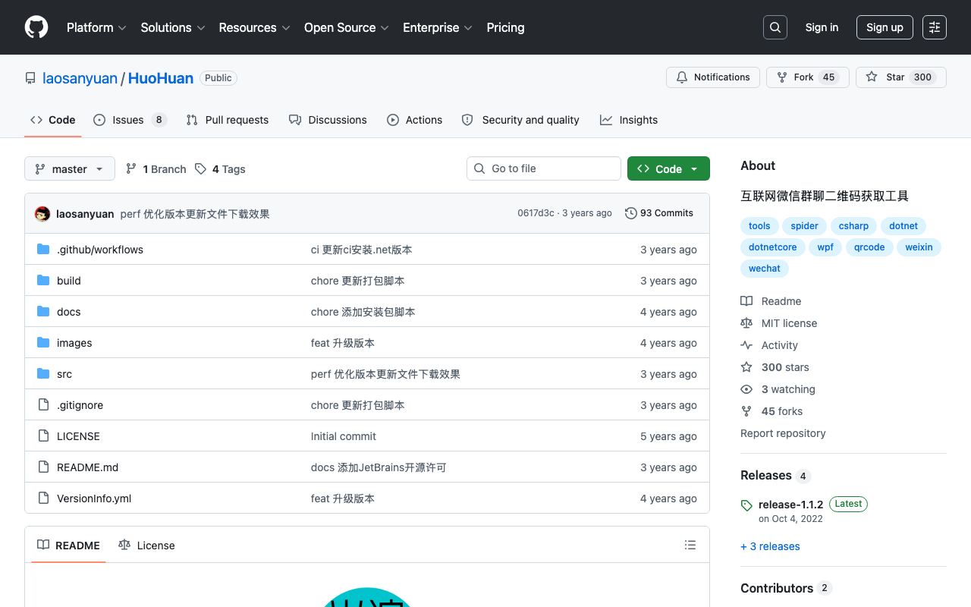Expand the green Code dropdown button

668,168
